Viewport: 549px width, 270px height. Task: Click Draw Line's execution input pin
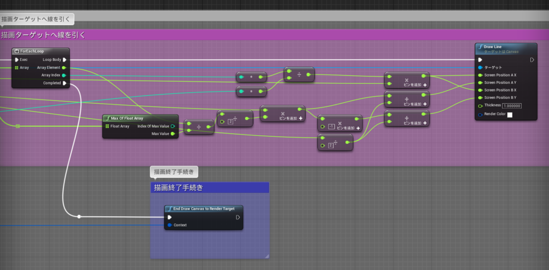pyautogui.click(x=480, y=60)
